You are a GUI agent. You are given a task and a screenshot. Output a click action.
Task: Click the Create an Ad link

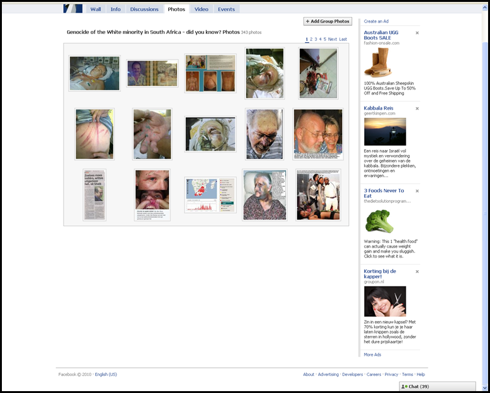coord(376,21)
